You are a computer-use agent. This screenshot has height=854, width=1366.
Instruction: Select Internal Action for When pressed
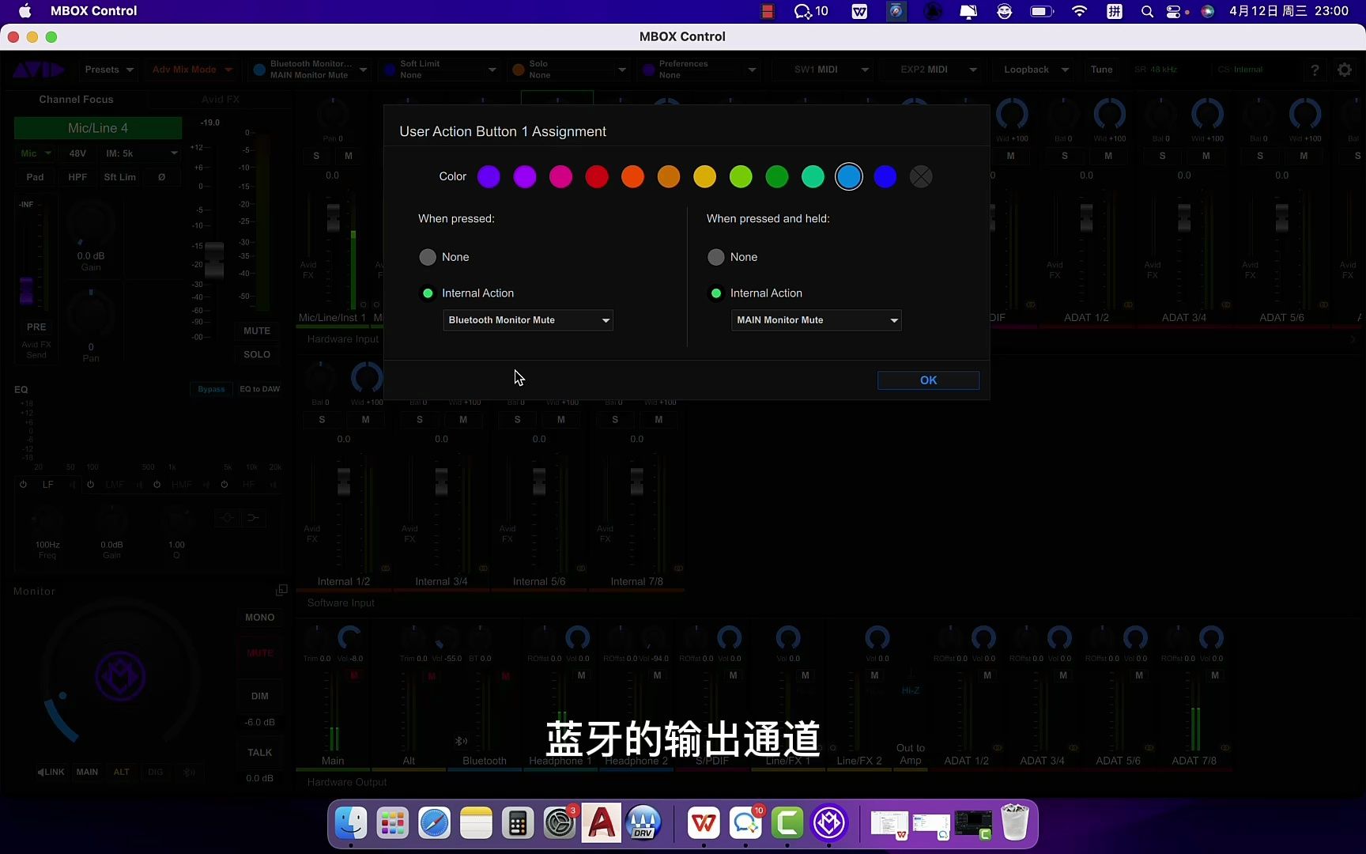coord(428,293)
